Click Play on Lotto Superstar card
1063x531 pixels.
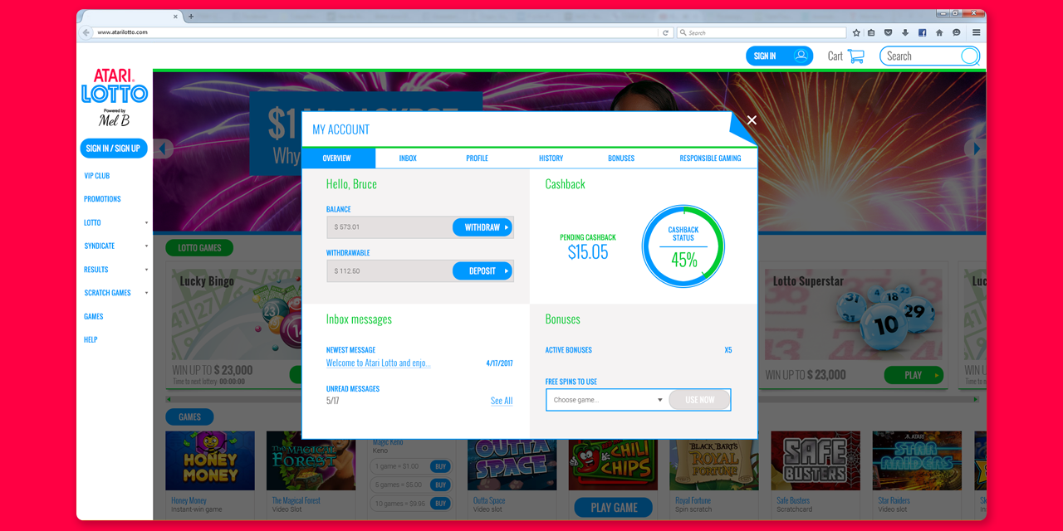pos(914,375)
